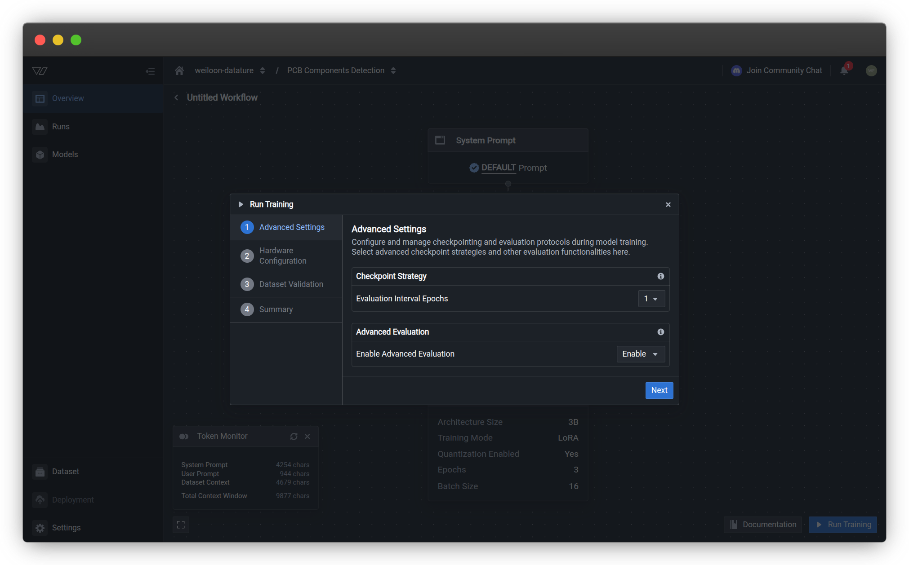Click the Next button

pyautogui.click(x=659, y=390)
